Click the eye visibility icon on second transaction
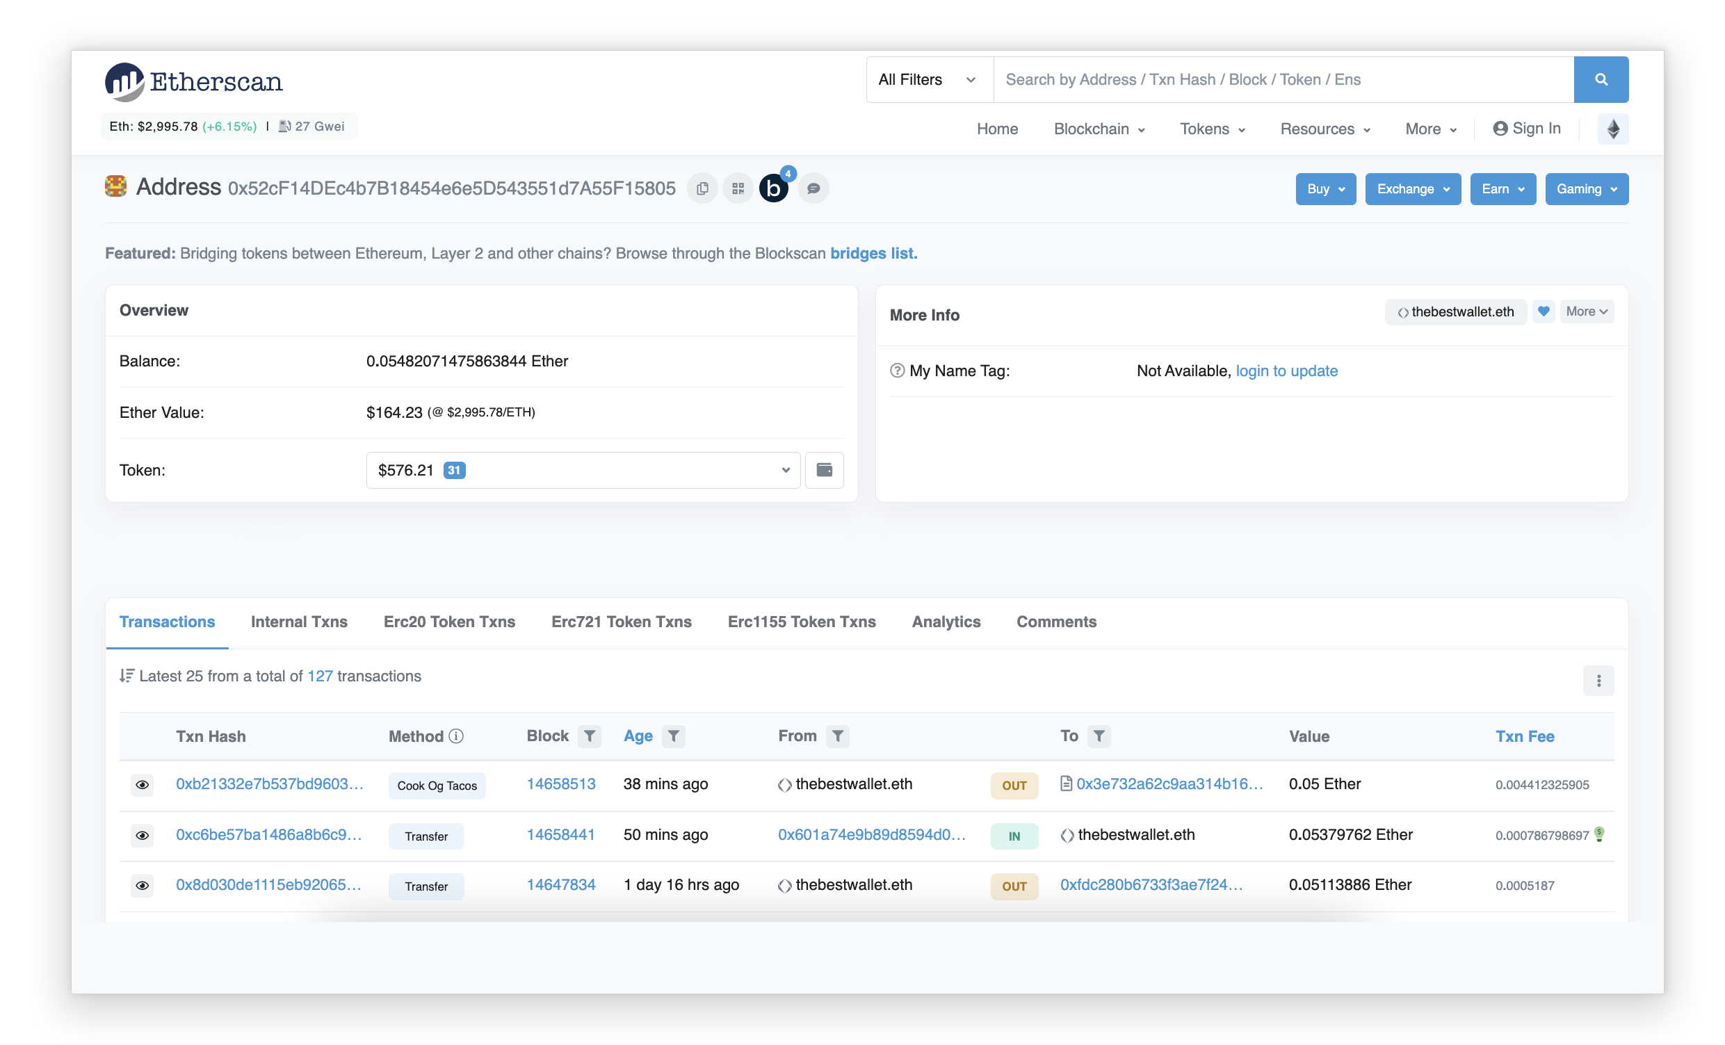Viewport: 1725px width, 1045px height. pyautogui.click(x=143, y=836)
